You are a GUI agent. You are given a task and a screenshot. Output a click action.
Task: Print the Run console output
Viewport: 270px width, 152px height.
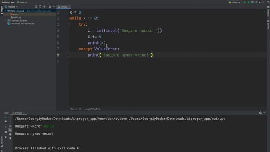tap(10, 134)
